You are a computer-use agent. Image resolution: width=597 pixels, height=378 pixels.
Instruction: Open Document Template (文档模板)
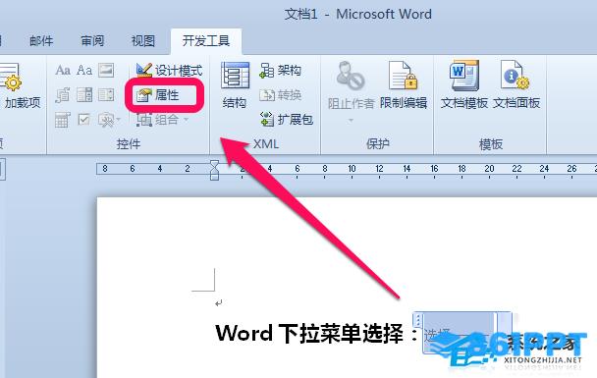coord(464,85)
